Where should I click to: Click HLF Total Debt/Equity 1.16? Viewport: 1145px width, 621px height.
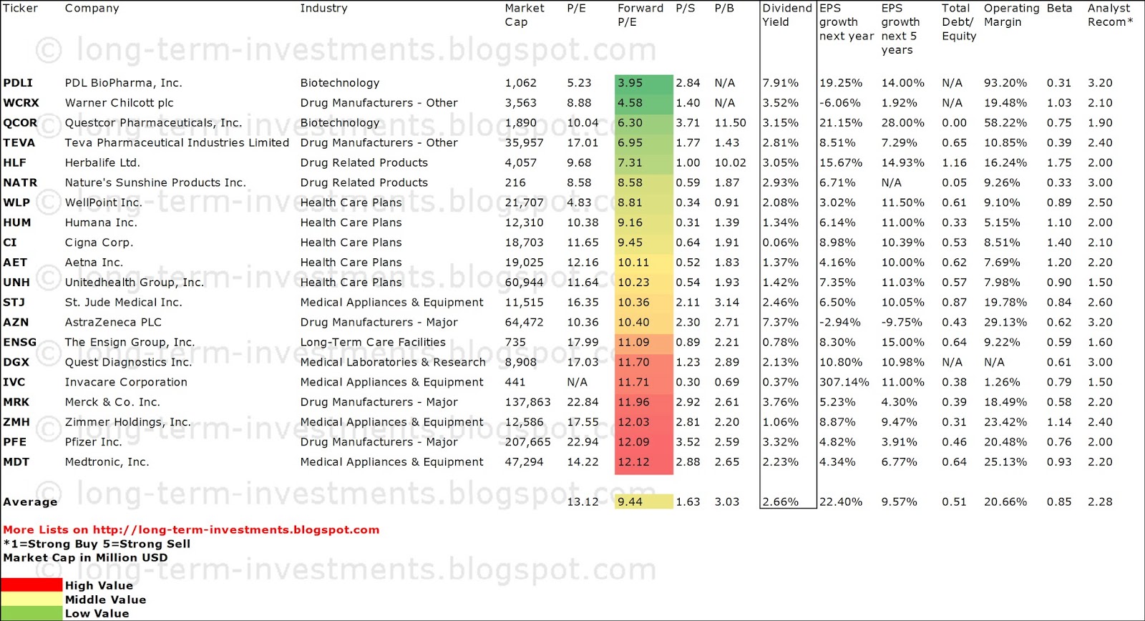pyautogui.click(x=955, y=163)
